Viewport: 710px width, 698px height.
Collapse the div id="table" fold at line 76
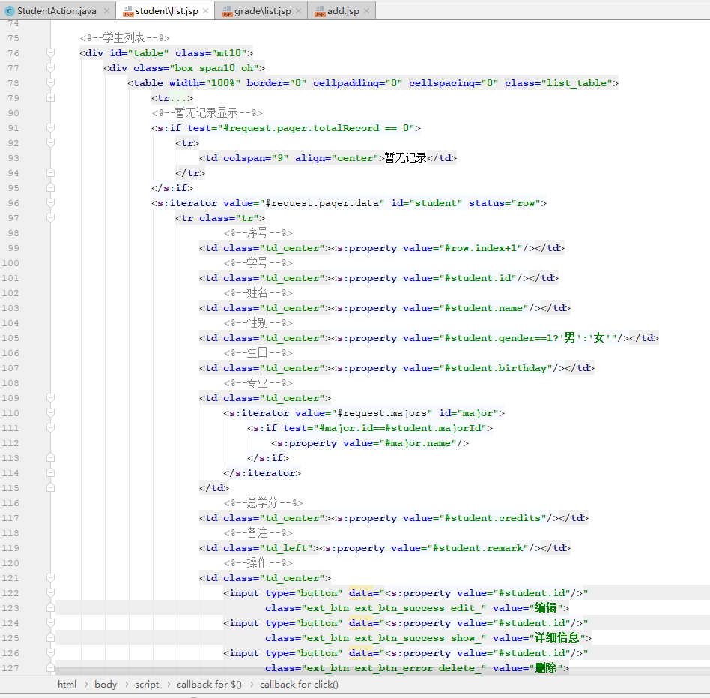click(x=51, y=53)
